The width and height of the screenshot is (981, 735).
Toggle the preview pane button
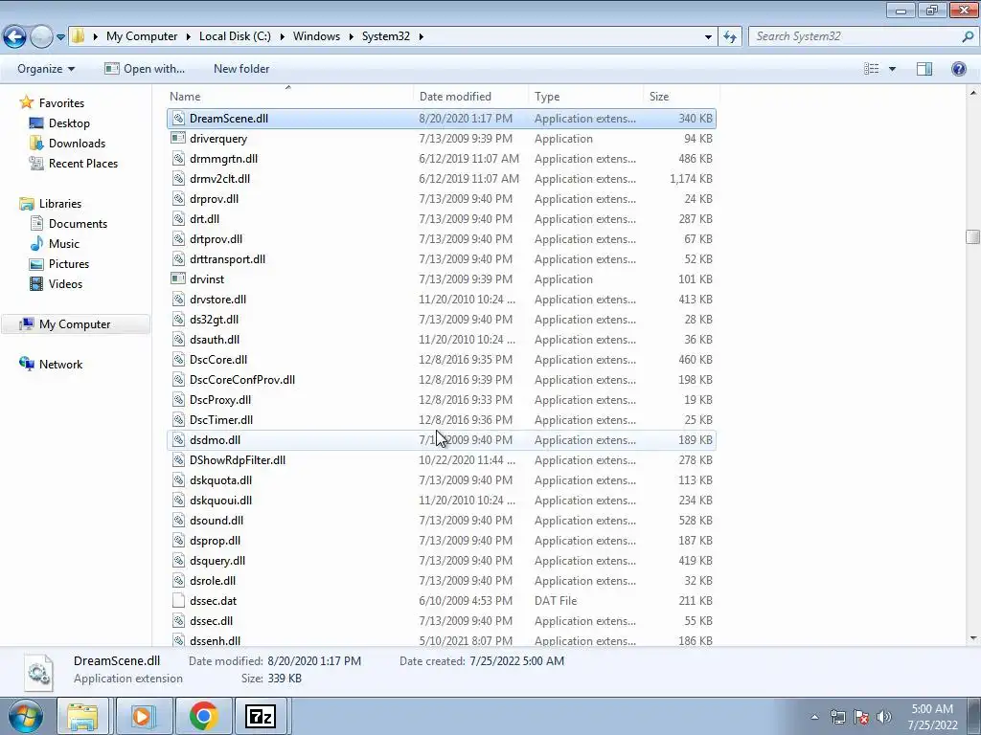(x=924, y=69)
